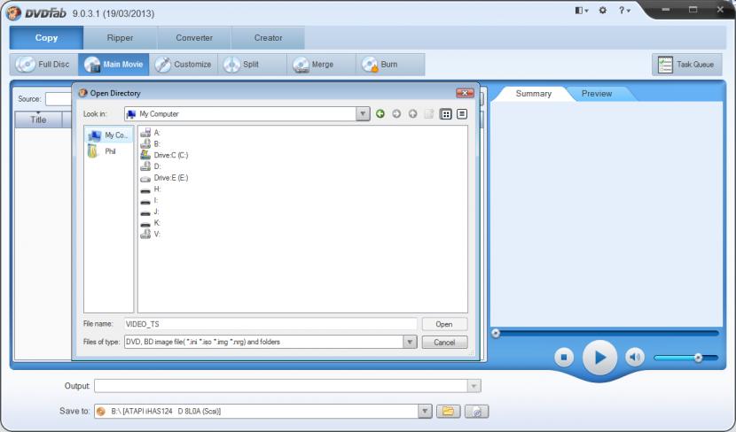Open the Summary tab
Screen dimensions: 736x432
533,94
